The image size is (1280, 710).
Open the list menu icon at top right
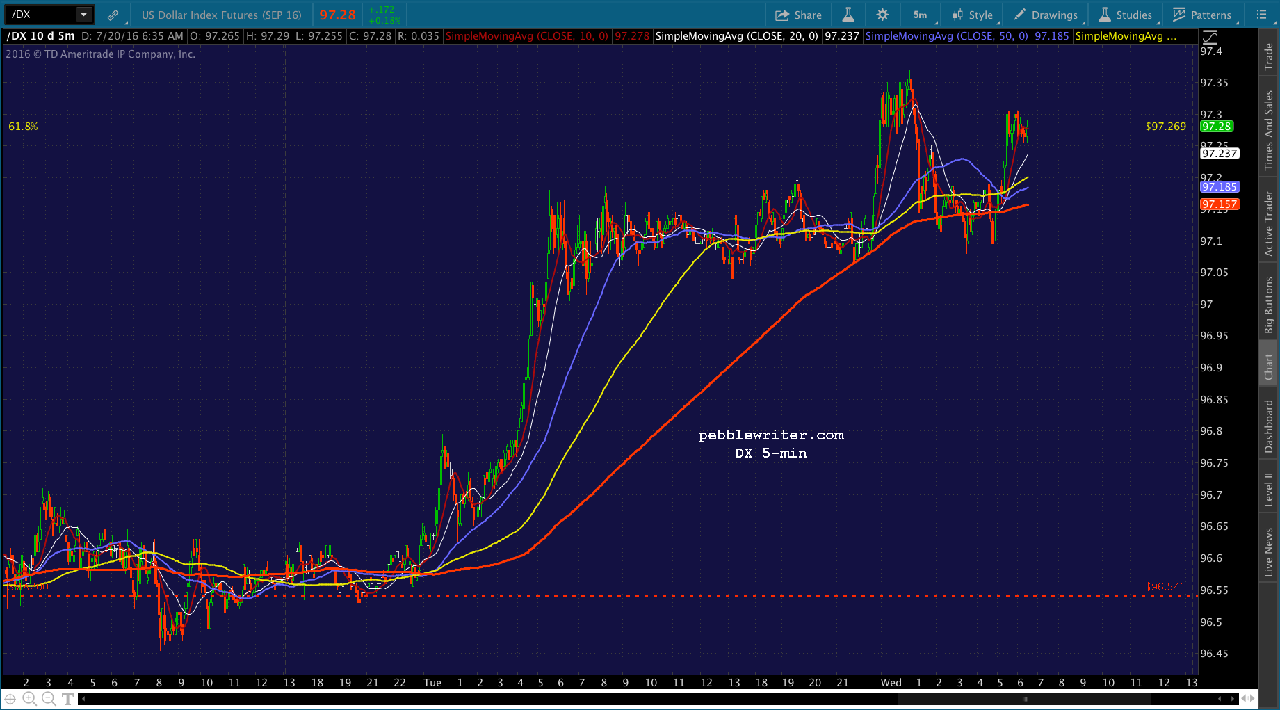click(x=1262, y=15)
